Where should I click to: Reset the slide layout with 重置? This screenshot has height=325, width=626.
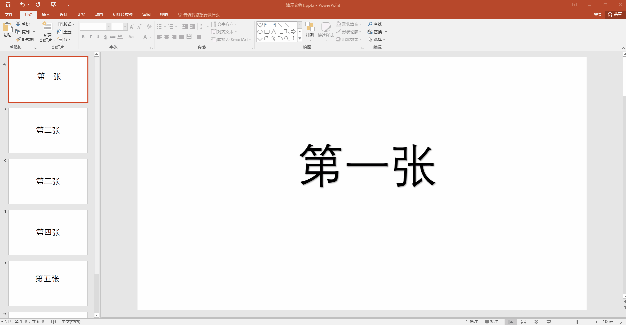(64, 32)
